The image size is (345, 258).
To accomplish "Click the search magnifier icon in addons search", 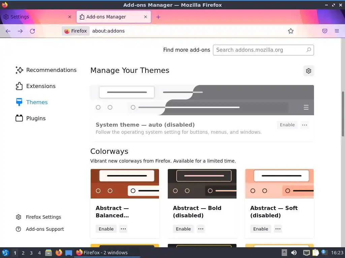I will click(x=309, y=50).
